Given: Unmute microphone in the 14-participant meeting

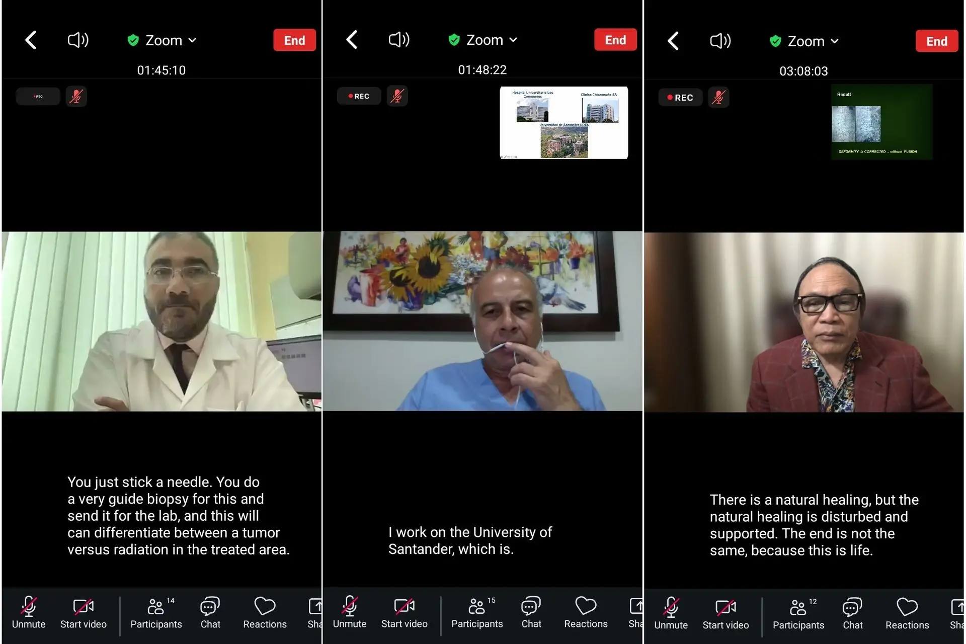Looking at the screenshot, I should (x=29, y=613).
